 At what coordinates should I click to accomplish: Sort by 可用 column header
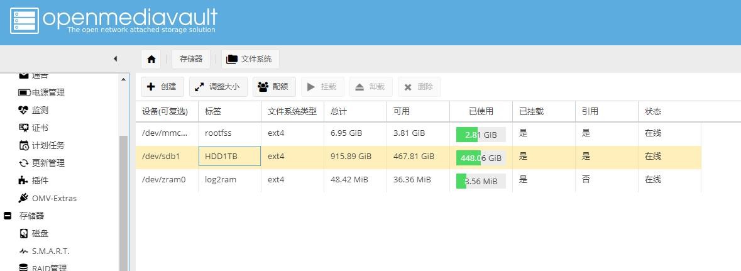[418, 112]
